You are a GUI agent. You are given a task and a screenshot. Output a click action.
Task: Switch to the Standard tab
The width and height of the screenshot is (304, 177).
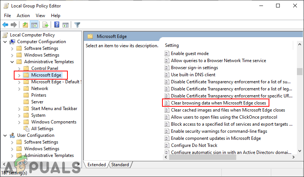pyautogui.click(x=120, y=165)
